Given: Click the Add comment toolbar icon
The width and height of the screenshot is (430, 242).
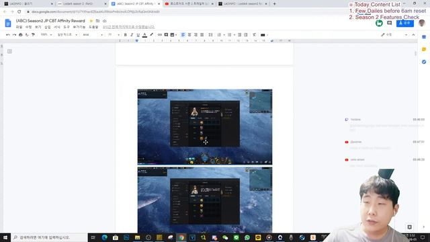Looking at the screenshot, I should [x=166, y=35].
